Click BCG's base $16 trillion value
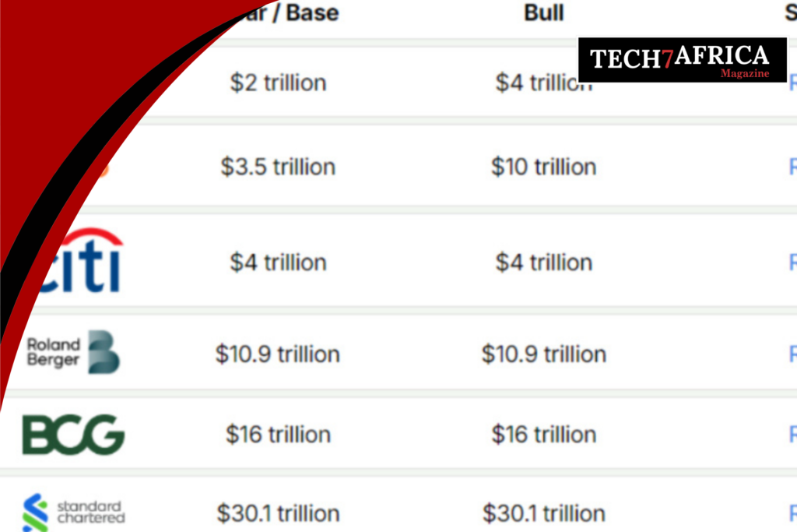The image size is (797, 532). pos(278,435)
